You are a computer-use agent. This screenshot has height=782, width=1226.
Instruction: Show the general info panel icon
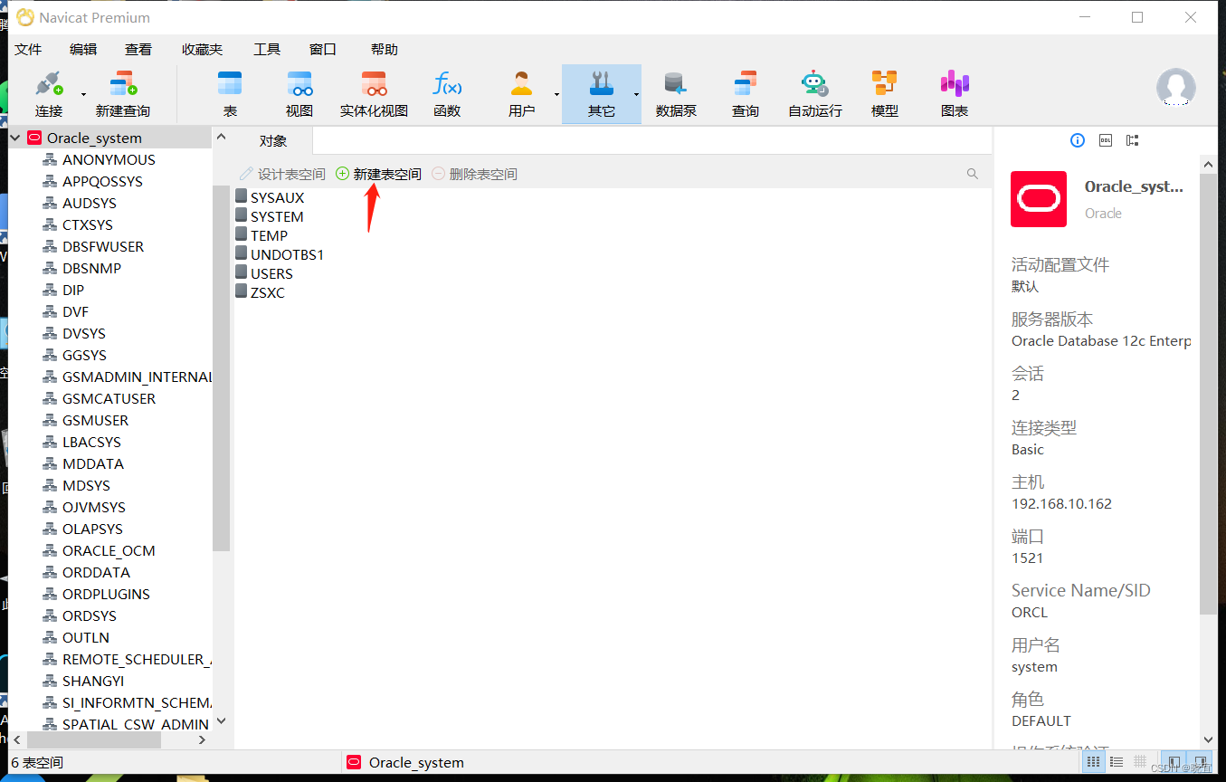1077,140
